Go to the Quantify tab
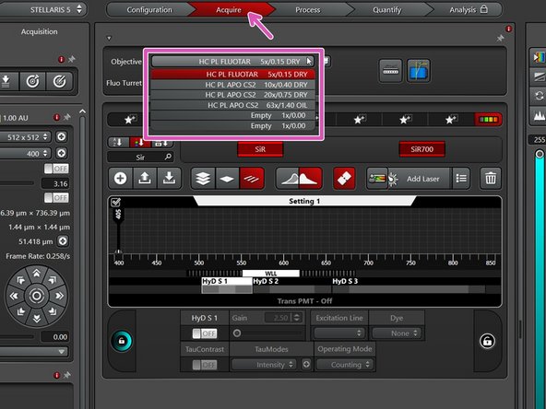546x409 pixels. (387, 10)
